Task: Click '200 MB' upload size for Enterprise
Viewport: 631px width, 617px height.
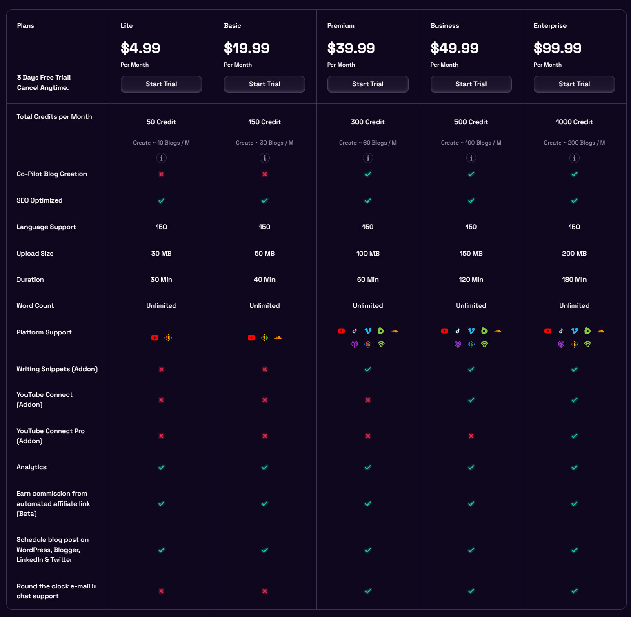Action: click(574, 254)
